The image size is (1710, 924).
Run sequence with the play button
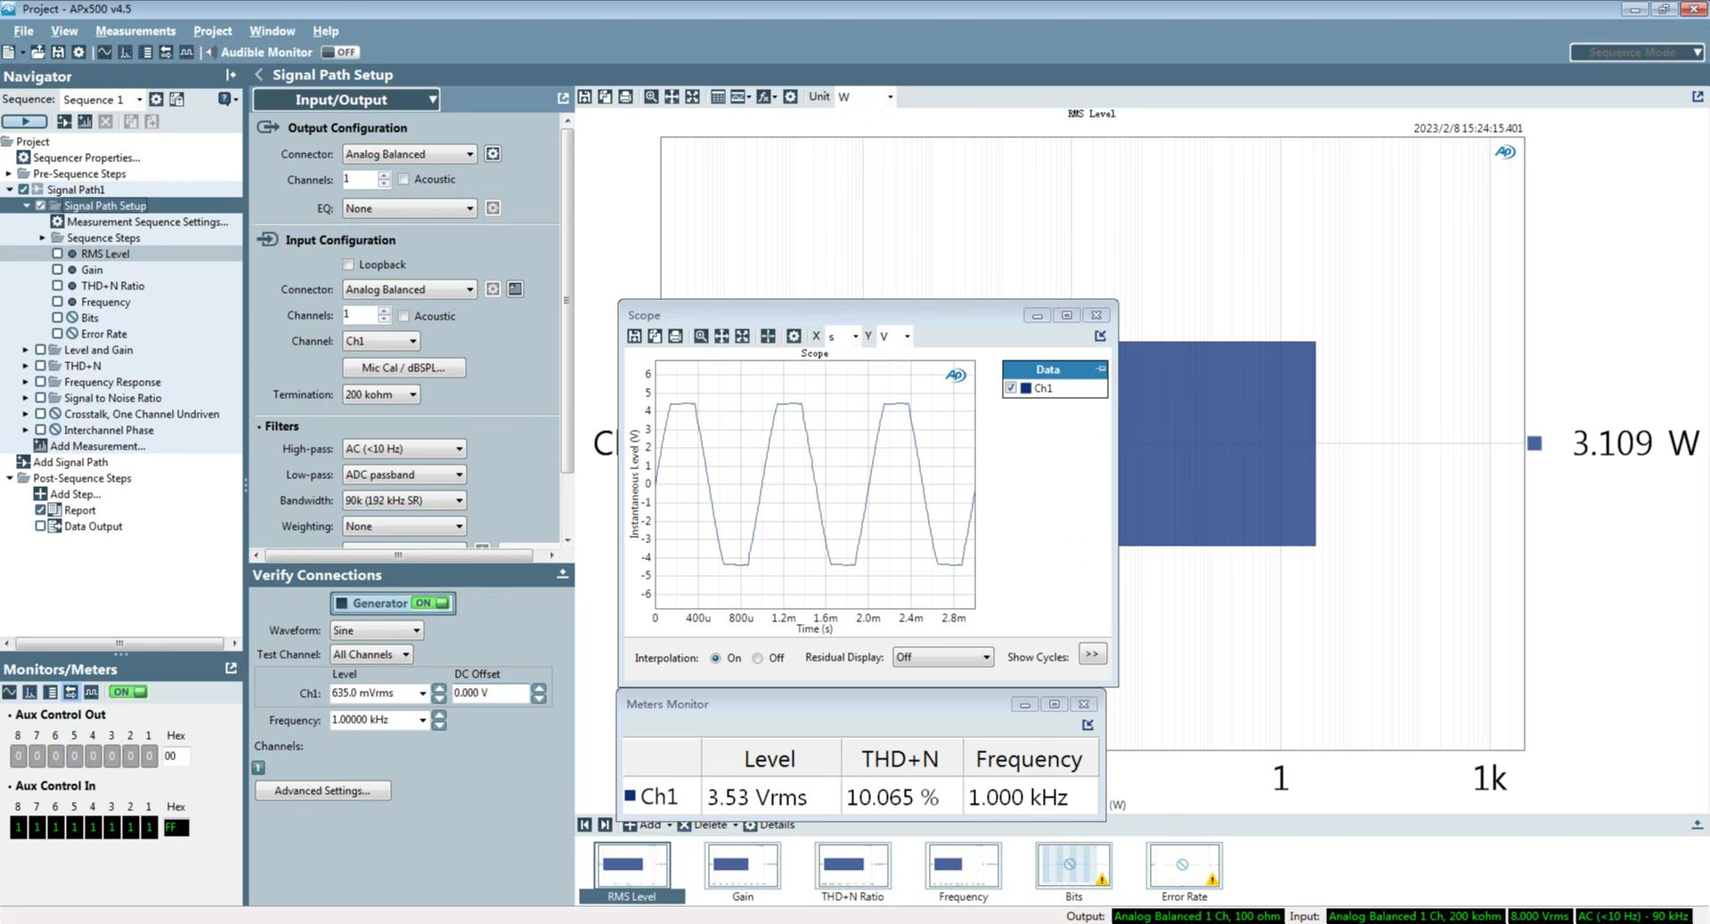point(26,121)
